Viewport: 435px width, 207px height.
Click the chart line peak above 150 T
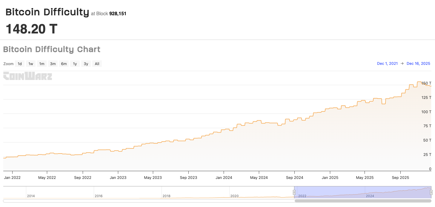click(x=419, y=82)
